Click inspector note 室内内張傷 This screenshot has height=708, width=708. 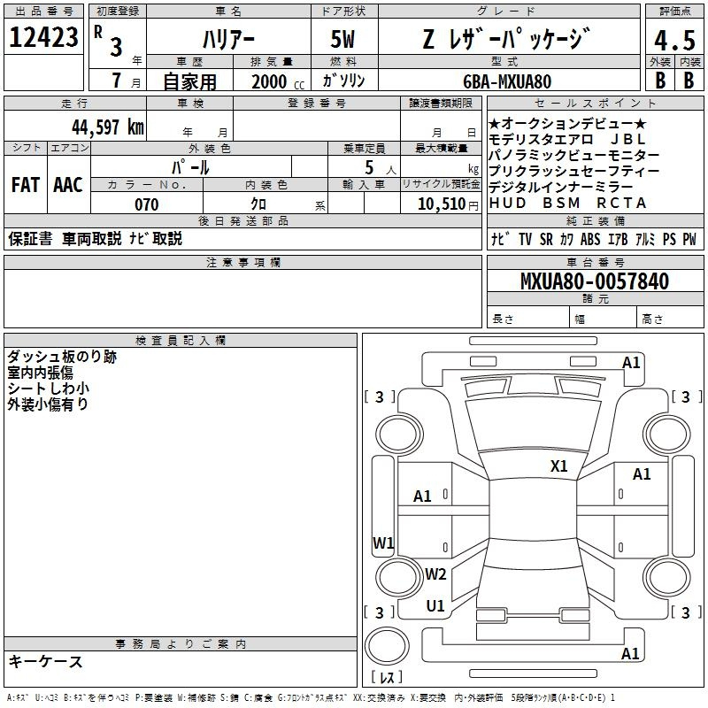click(40, 373)
